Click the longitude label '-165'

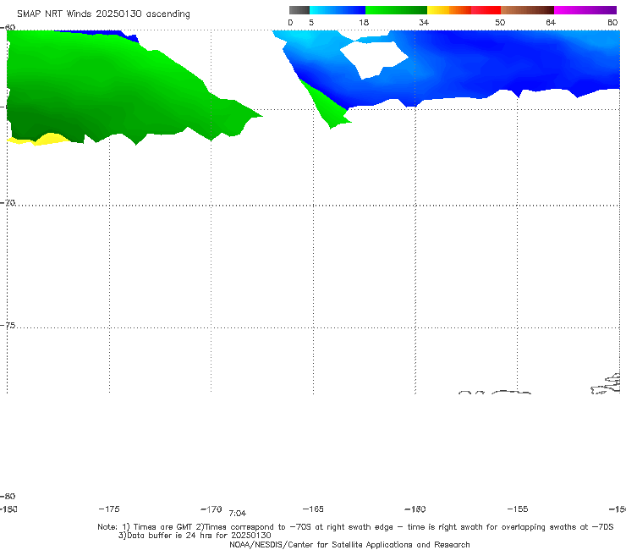coord(313,509)
